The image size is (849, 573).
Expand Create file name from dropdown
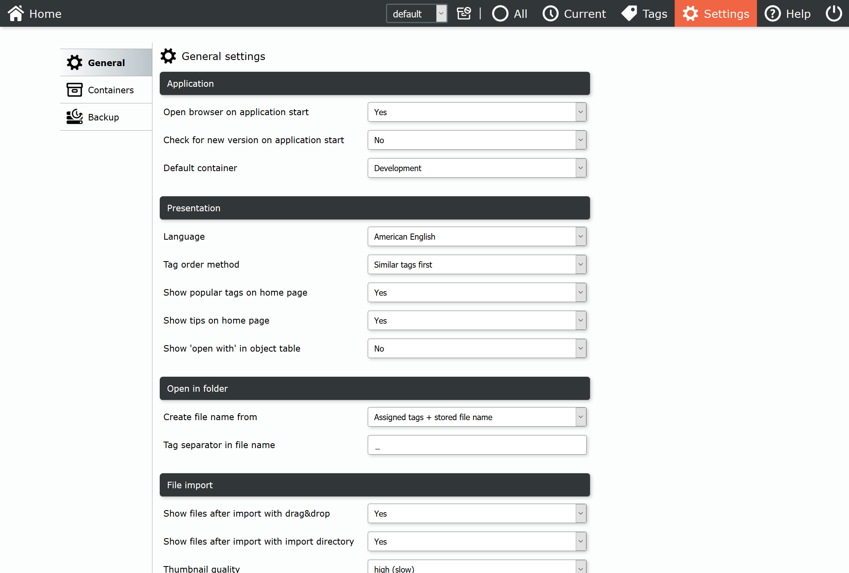[x=477, y=417]
